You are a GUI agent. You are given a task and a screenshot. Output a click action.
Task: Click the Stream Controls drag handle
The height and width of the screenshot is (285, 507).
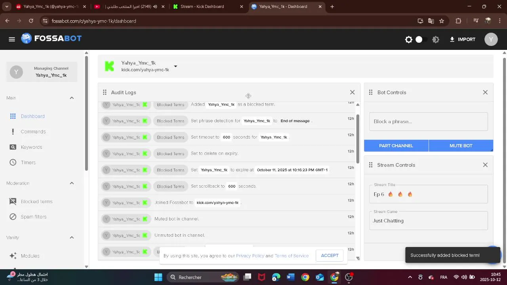pos(371,165)
